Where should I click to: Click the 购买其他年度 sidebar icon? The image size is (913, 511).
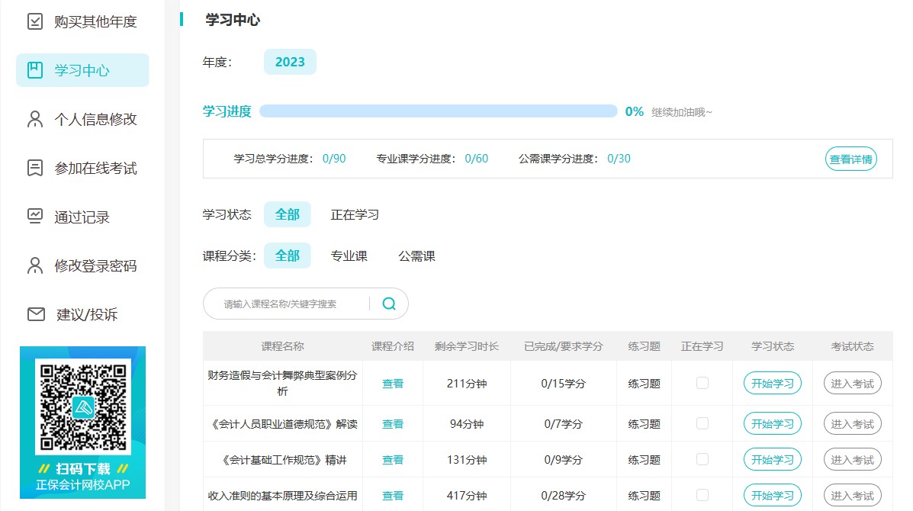34,22
